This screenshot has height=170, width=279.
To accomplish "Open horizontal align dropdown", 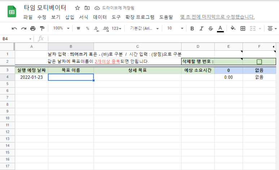I will [273, 28].
